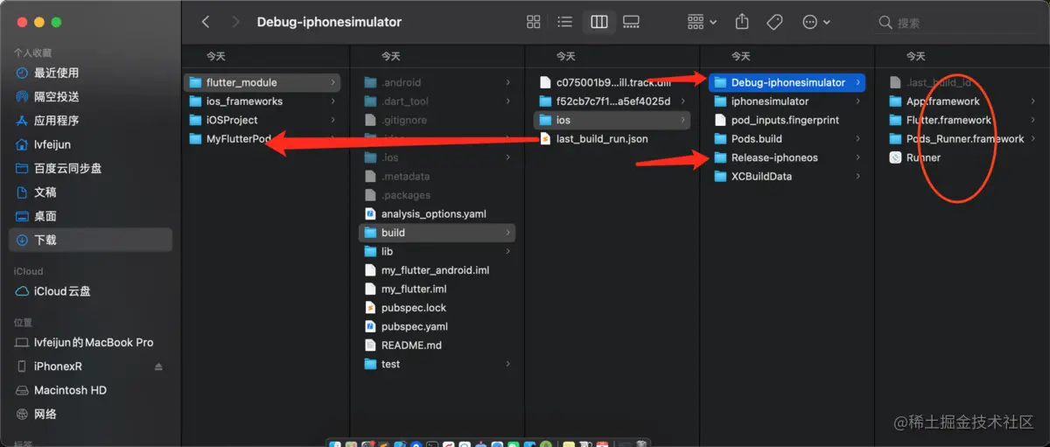Select the analysis_options.yaml file

(424, 213)
